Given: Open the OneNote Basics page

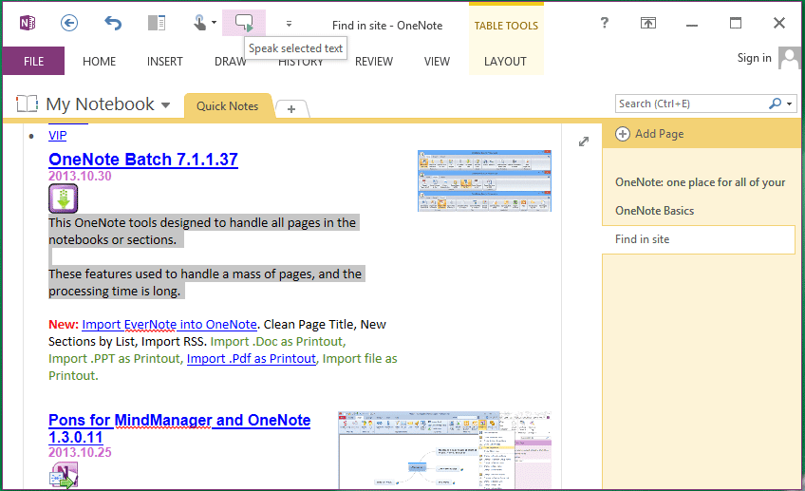Looking at the screenshot, I should pyautogui.click(x=655, y=211).
